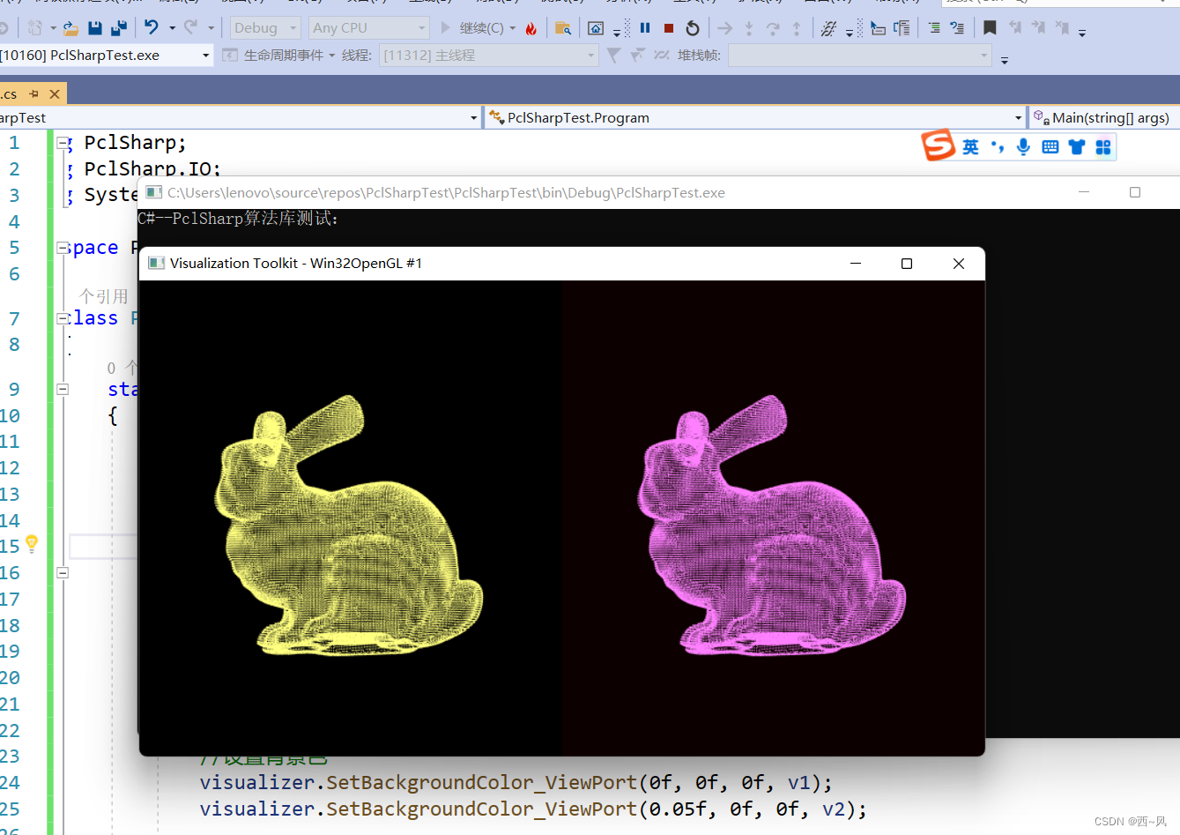Open the stack frame dropdown
1180x835 pixels.
click(860, 55)
